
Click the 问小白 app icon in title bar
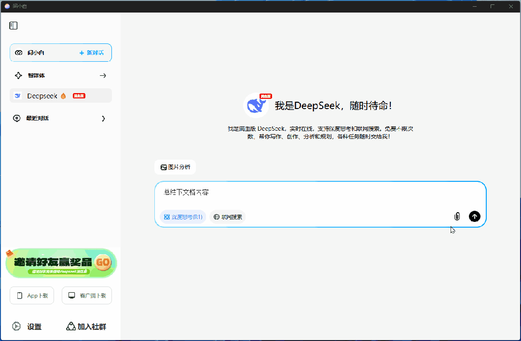pos(7,6)
